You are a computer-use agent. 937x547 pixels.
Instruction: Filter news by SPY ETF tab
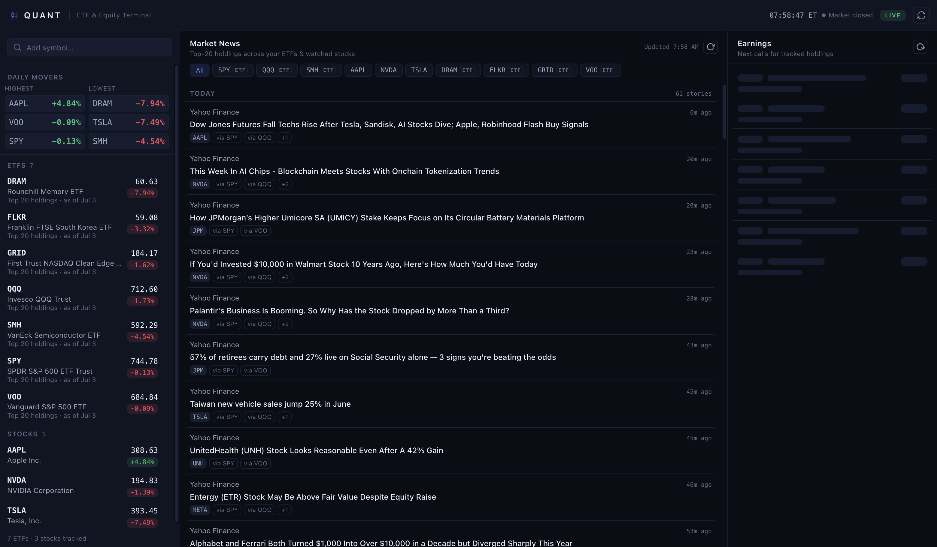(x=232, y=70)
